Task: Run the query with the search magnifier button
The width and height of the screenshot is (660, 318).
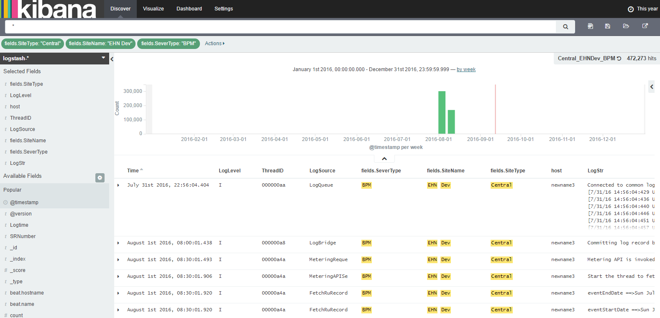Action: tap(565, 27)
